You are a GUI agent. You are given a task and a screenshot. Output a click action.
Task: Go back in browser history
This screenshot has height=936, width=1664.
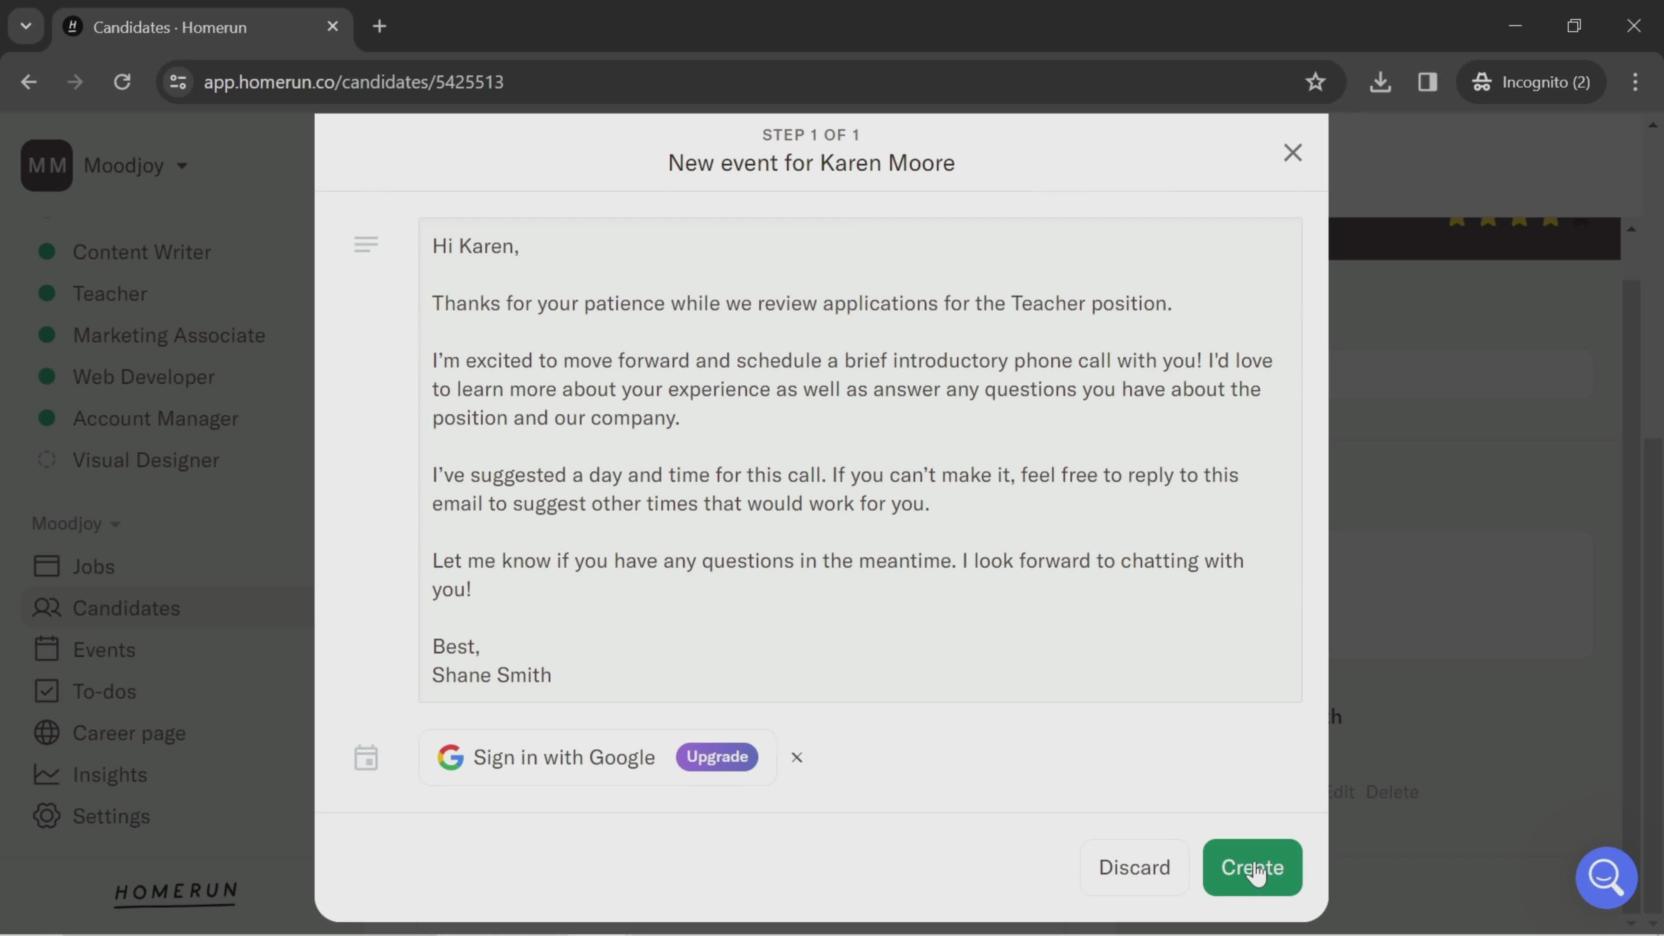[x=29, y=82]
